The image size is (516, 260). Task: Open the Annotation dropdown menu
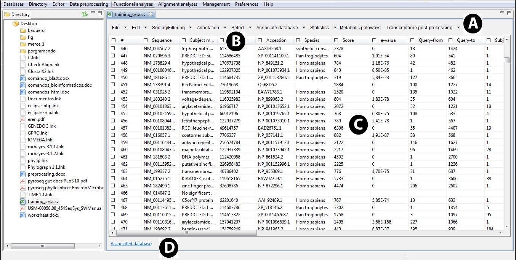pos(225,28)
